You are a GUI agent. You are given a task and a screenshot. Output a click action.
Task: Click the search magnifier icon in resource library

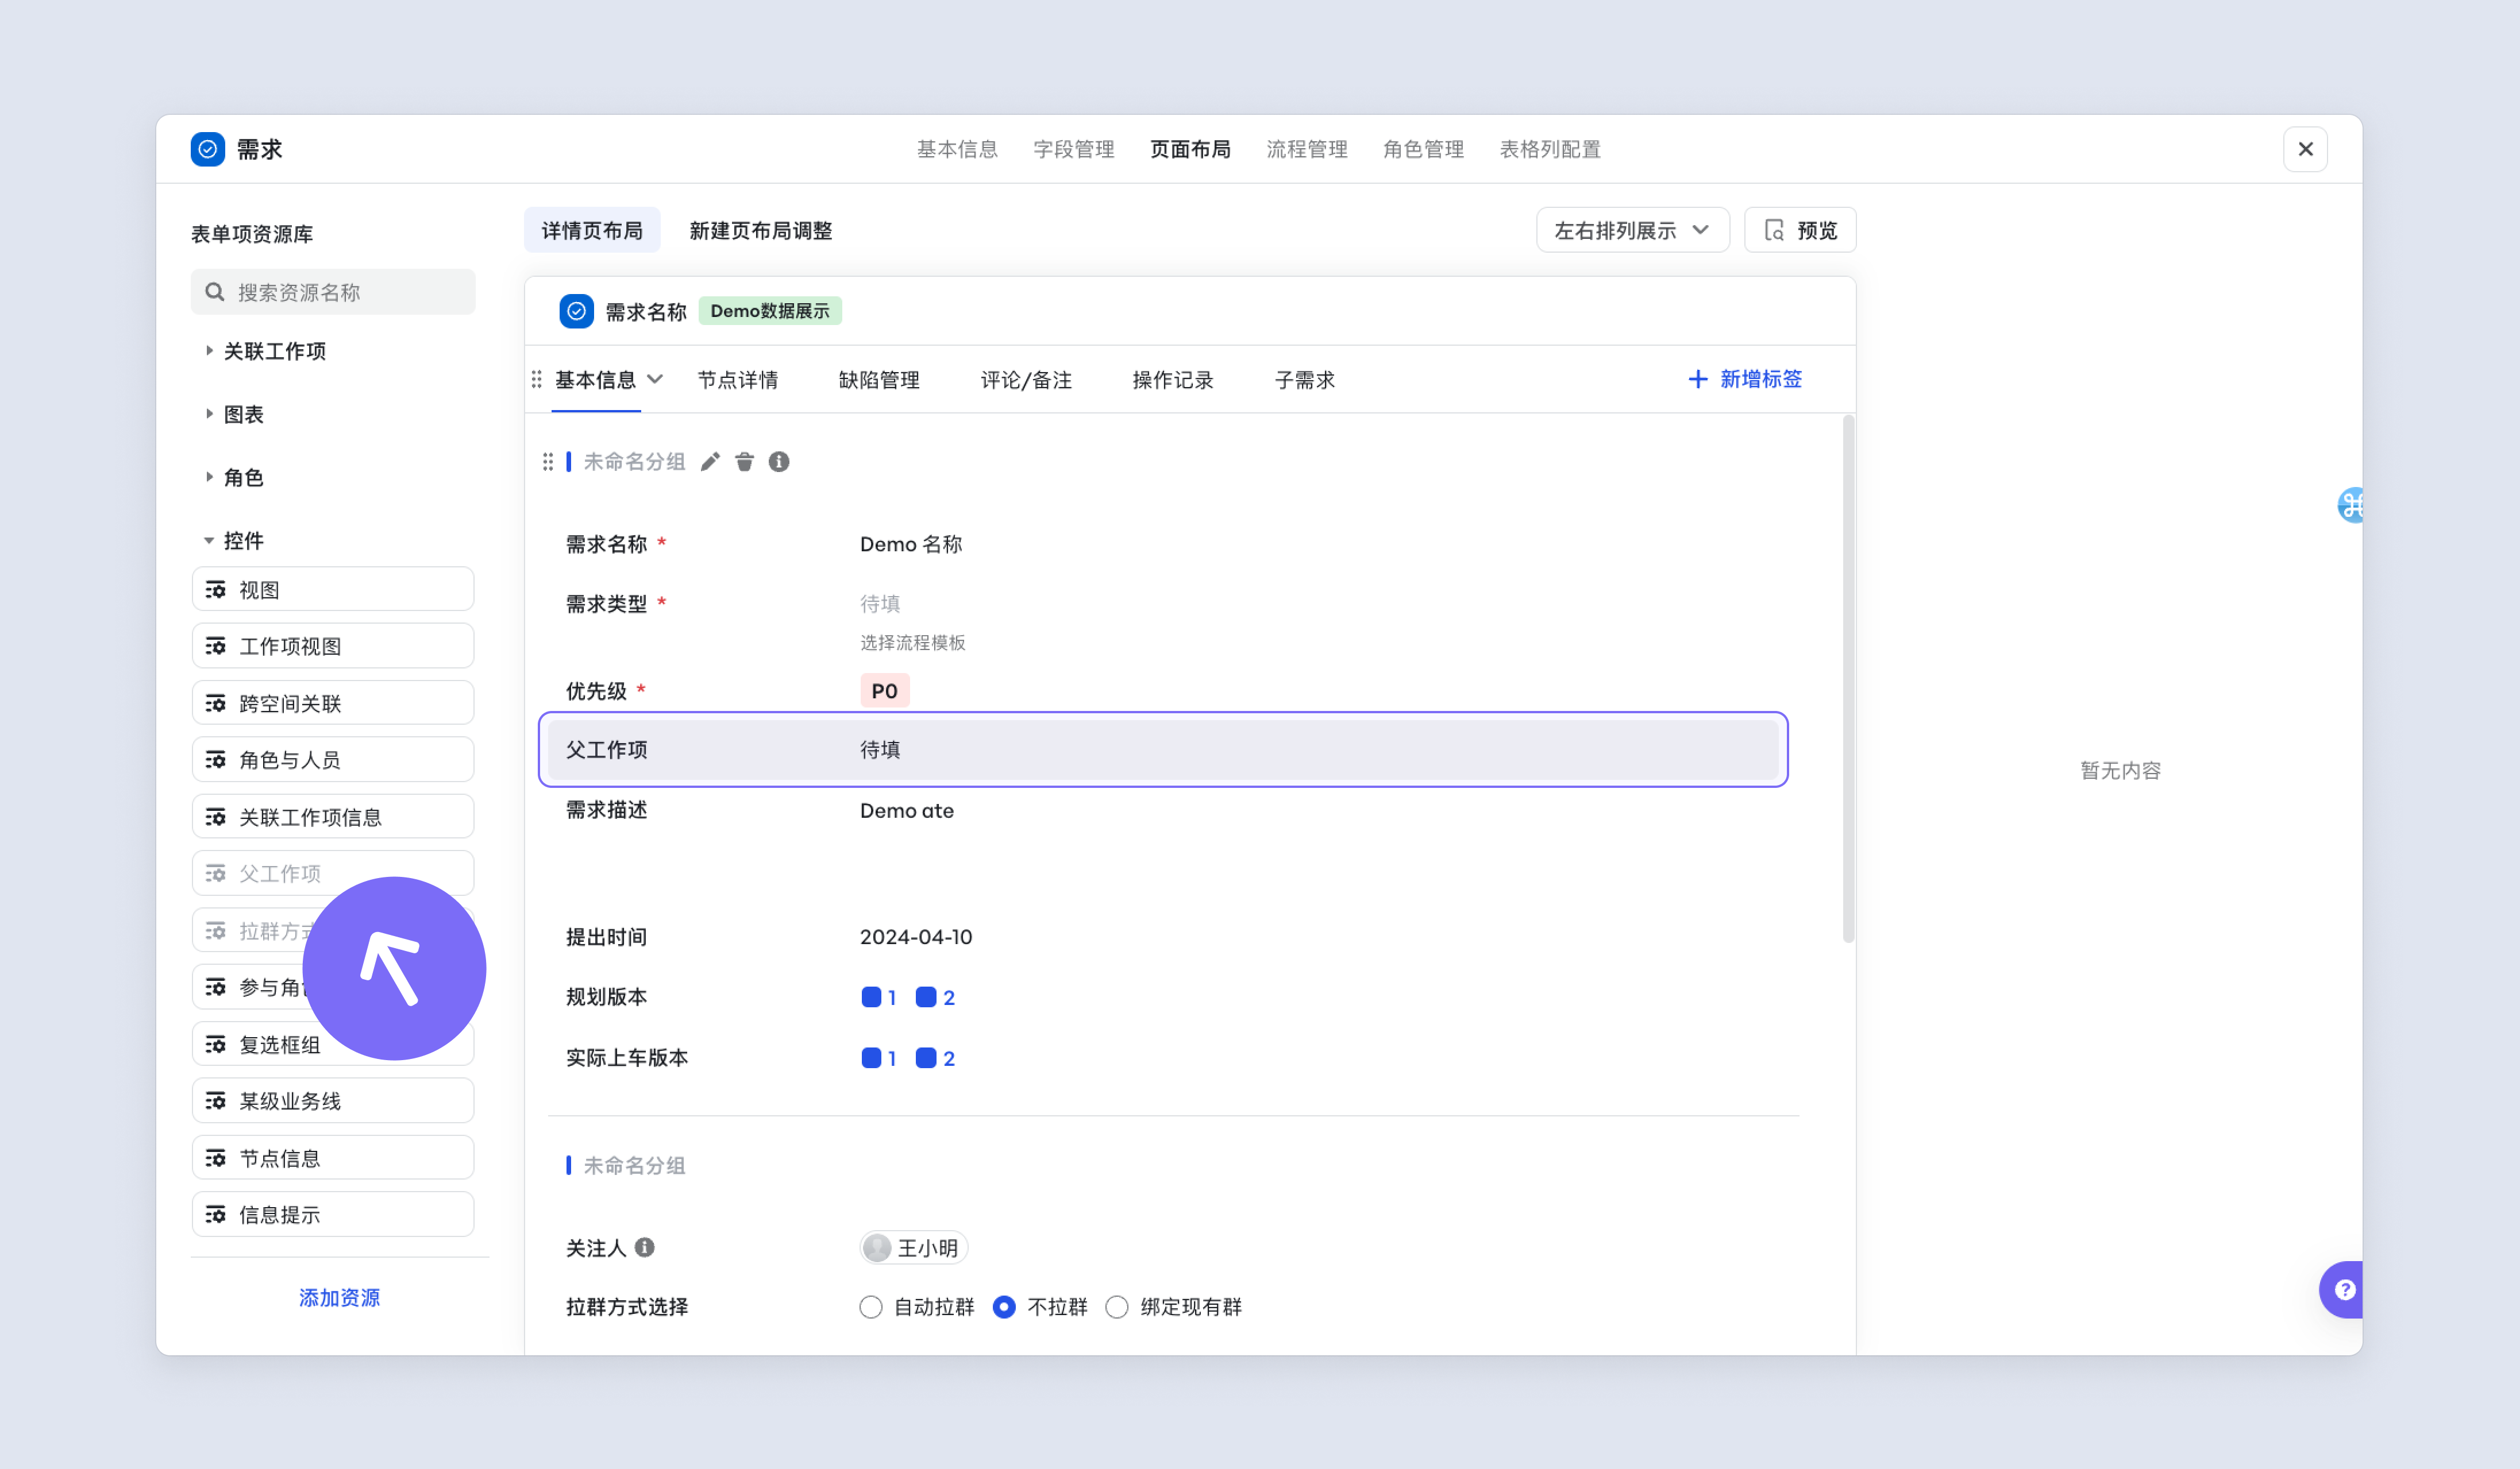click(x=214, y=292)
